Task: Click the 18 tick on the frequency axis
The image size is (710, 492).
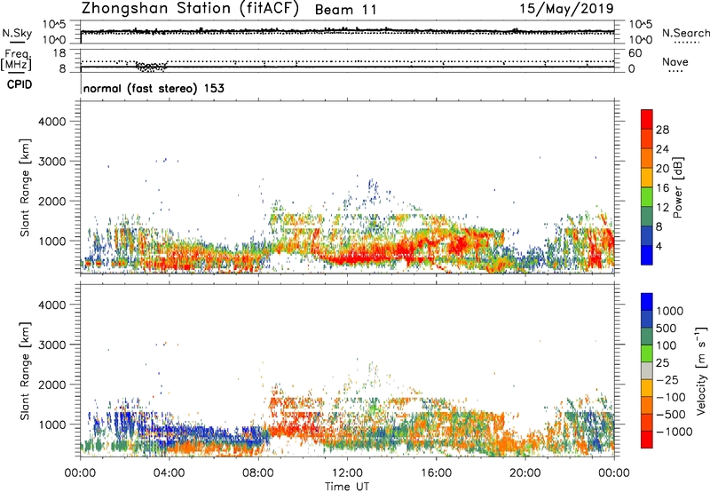Action: (x=59, y=53)
